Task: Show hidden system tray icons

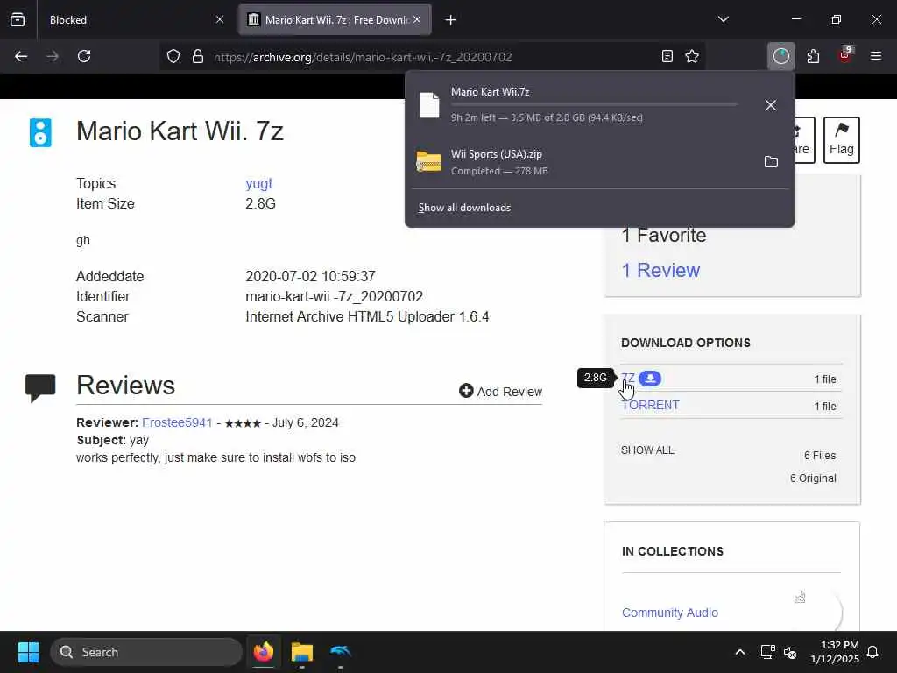Action: (x=739, y=652)
